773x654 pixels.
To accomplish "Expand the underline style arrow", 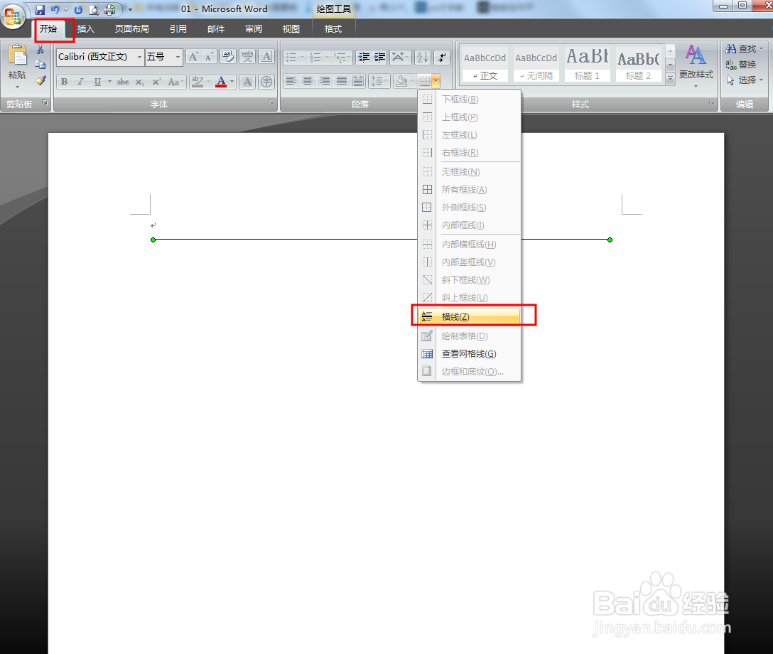I will pos(109,81).
